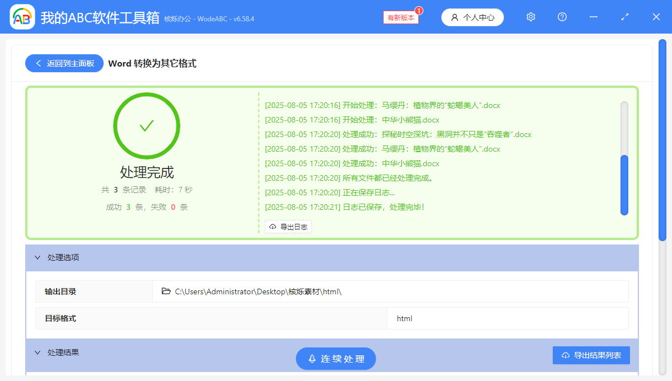672x381 pixels.
Task: Click the fullscreen expand icon
Action: (x=624, y=17)
